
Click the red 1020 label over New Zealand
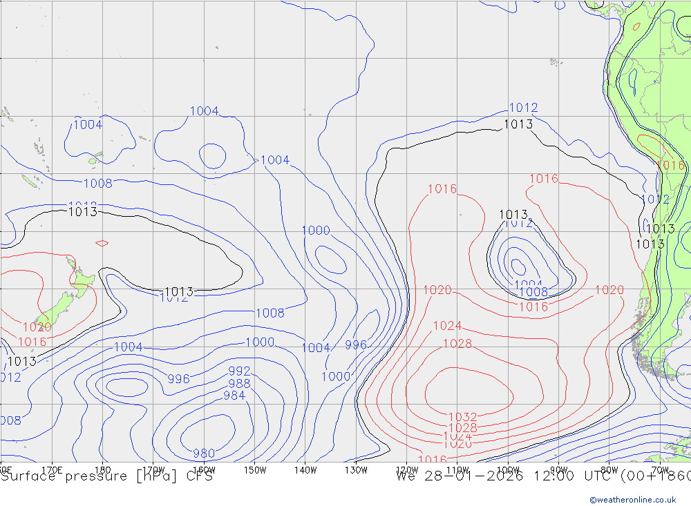click(x=37, y=327)
